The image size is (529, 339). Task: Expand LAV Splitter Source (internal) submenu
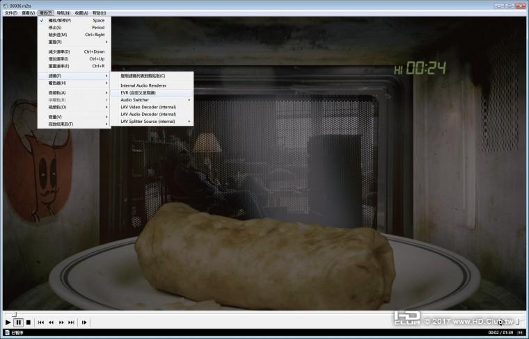coord(152,121)
